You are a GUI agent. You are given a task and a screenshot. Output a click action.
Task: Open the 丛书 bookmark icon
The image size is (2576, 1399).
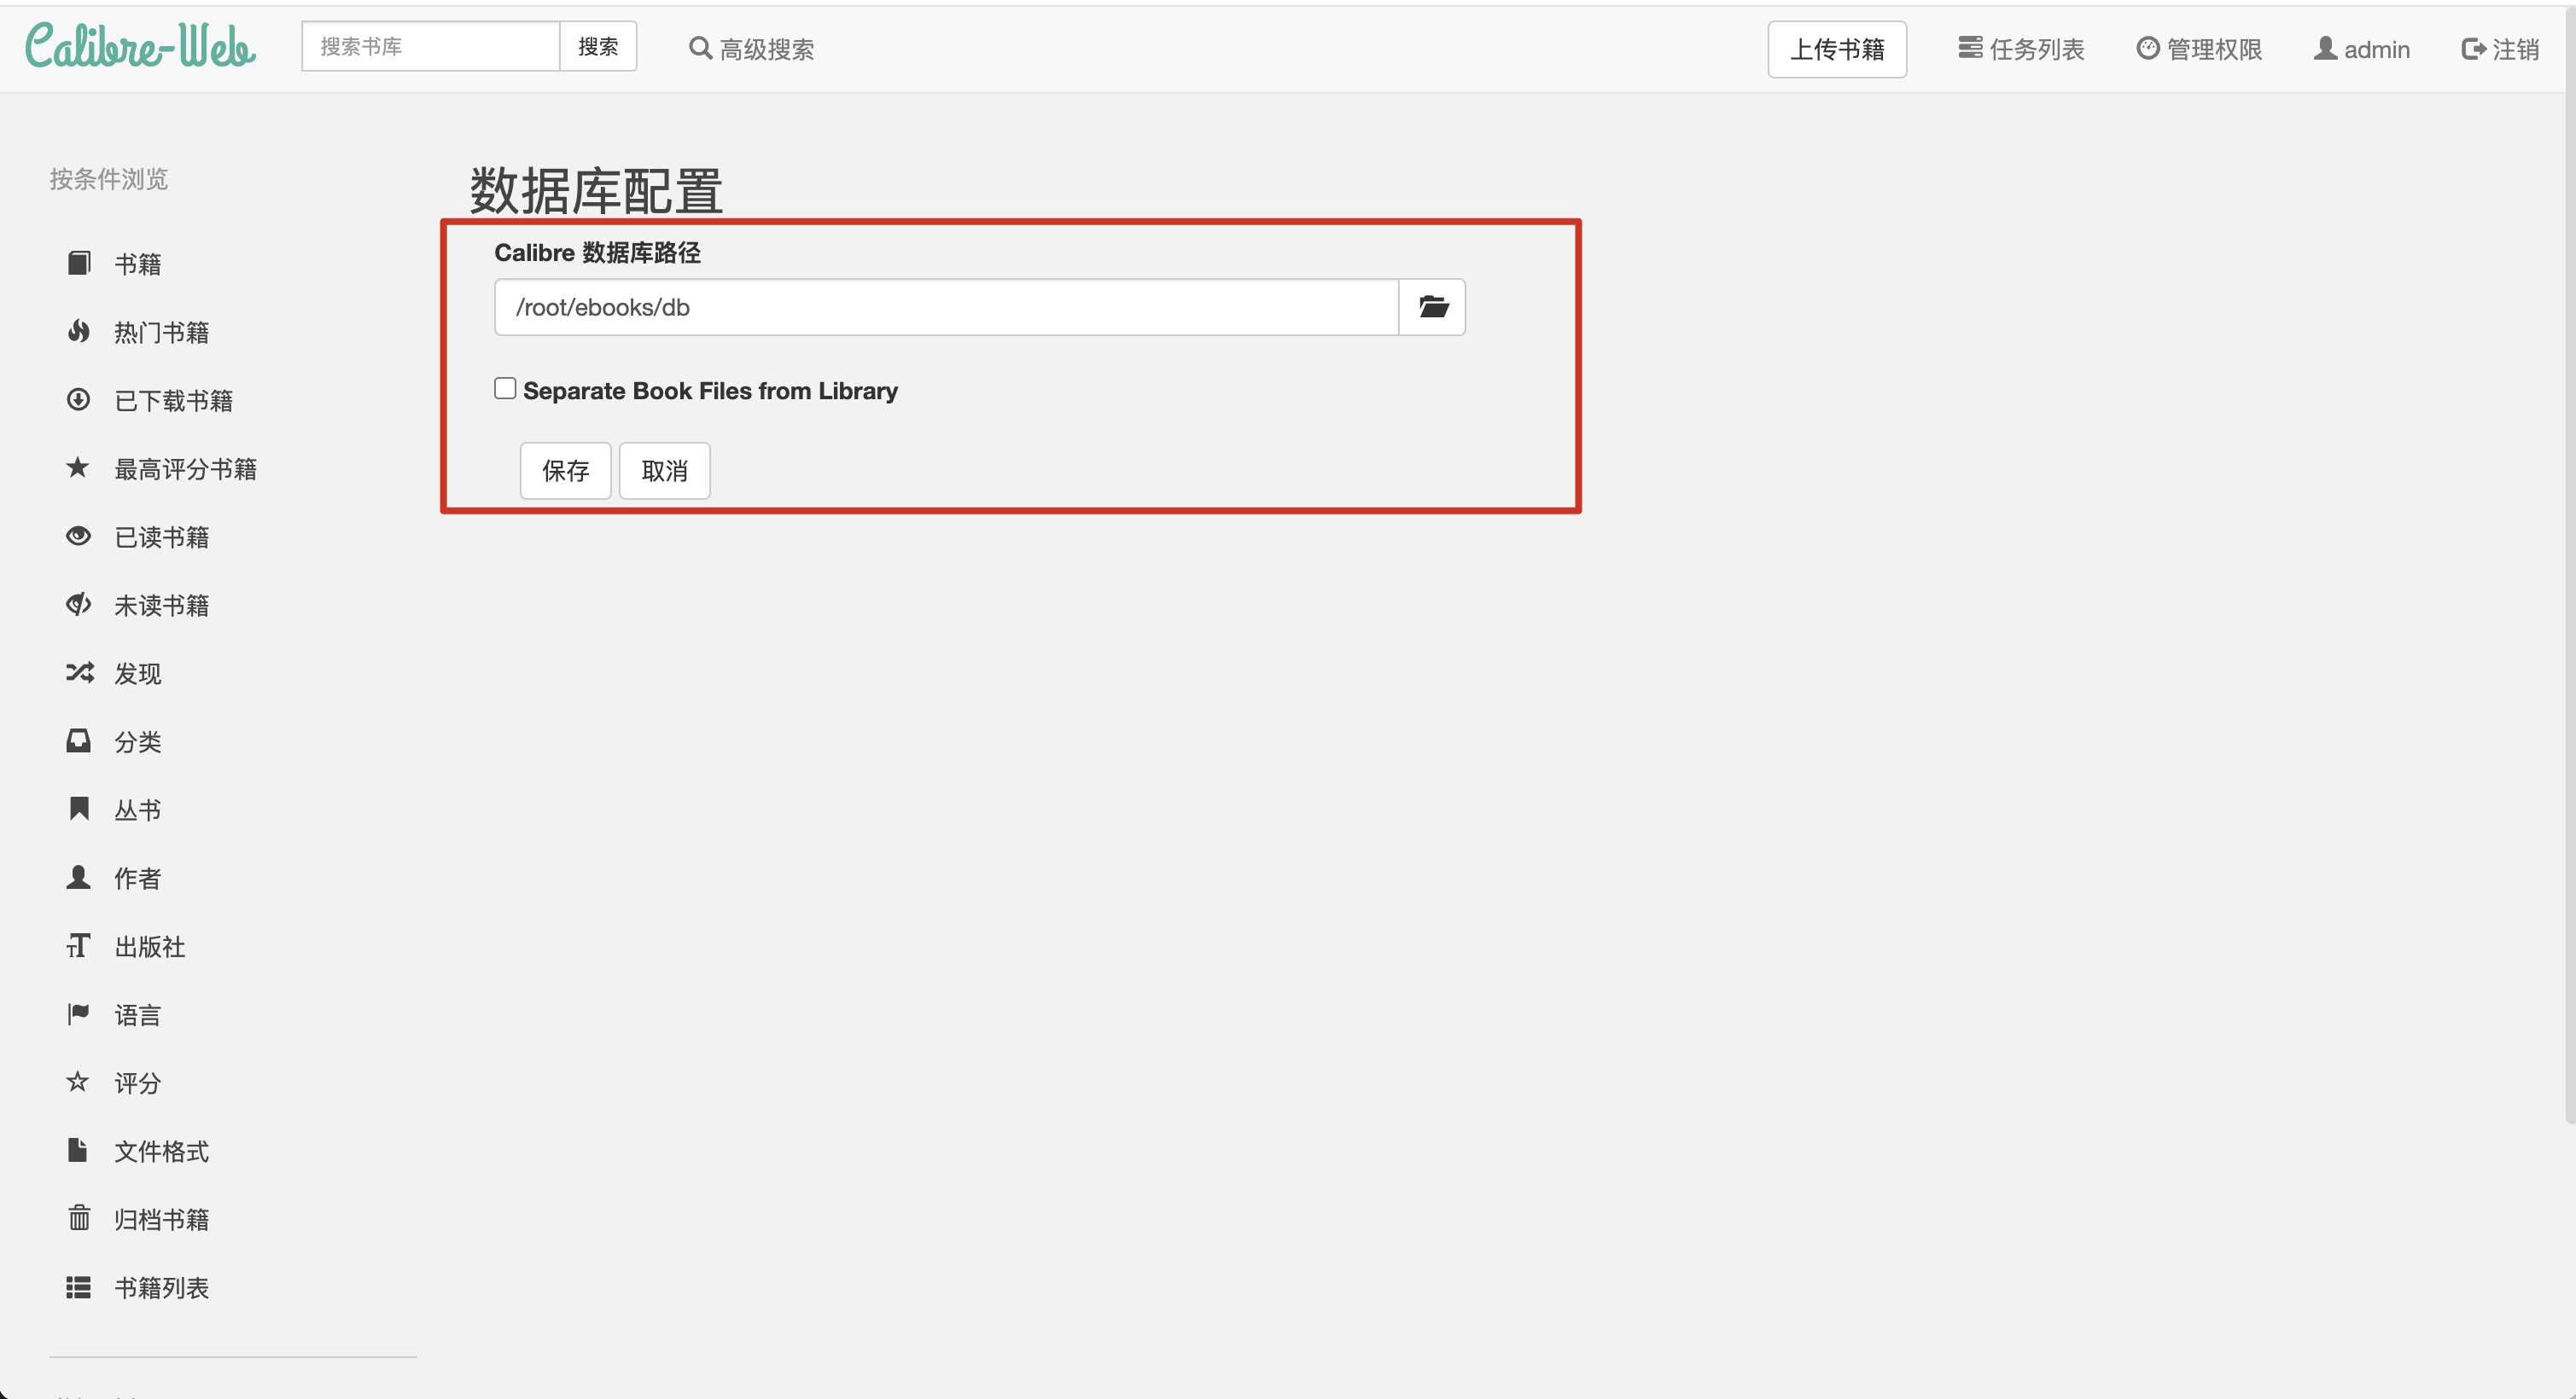(78, 810)
